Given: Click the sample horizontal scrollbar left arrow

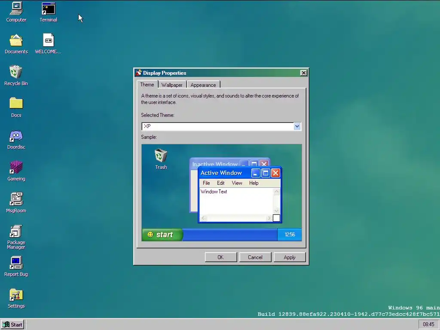Looking at the screenshot, I should (203, 218).
